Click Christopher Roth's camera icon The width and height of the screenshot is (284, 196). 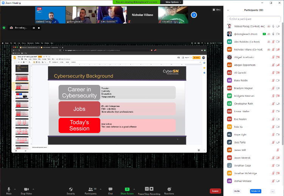coord(278,104)
